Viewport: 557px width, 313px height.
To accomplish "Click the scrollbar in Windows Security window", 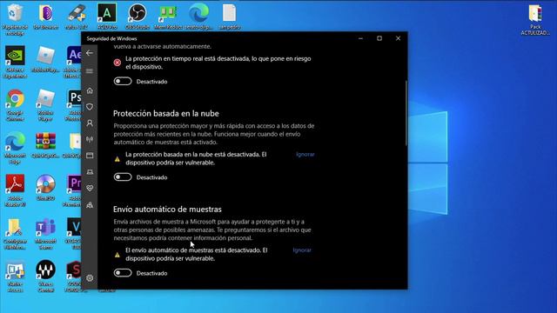I will [406, 114].
